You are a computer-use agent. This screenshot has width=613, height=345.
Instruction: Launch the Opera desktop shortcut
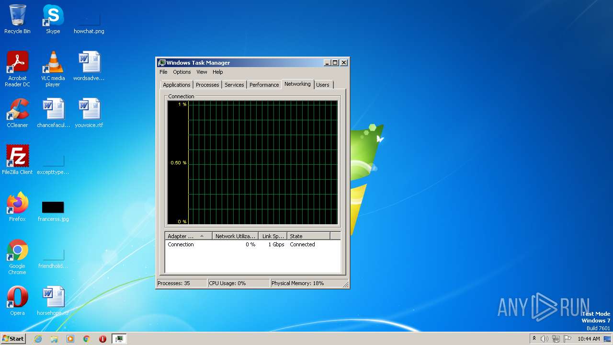coord(17,301)
